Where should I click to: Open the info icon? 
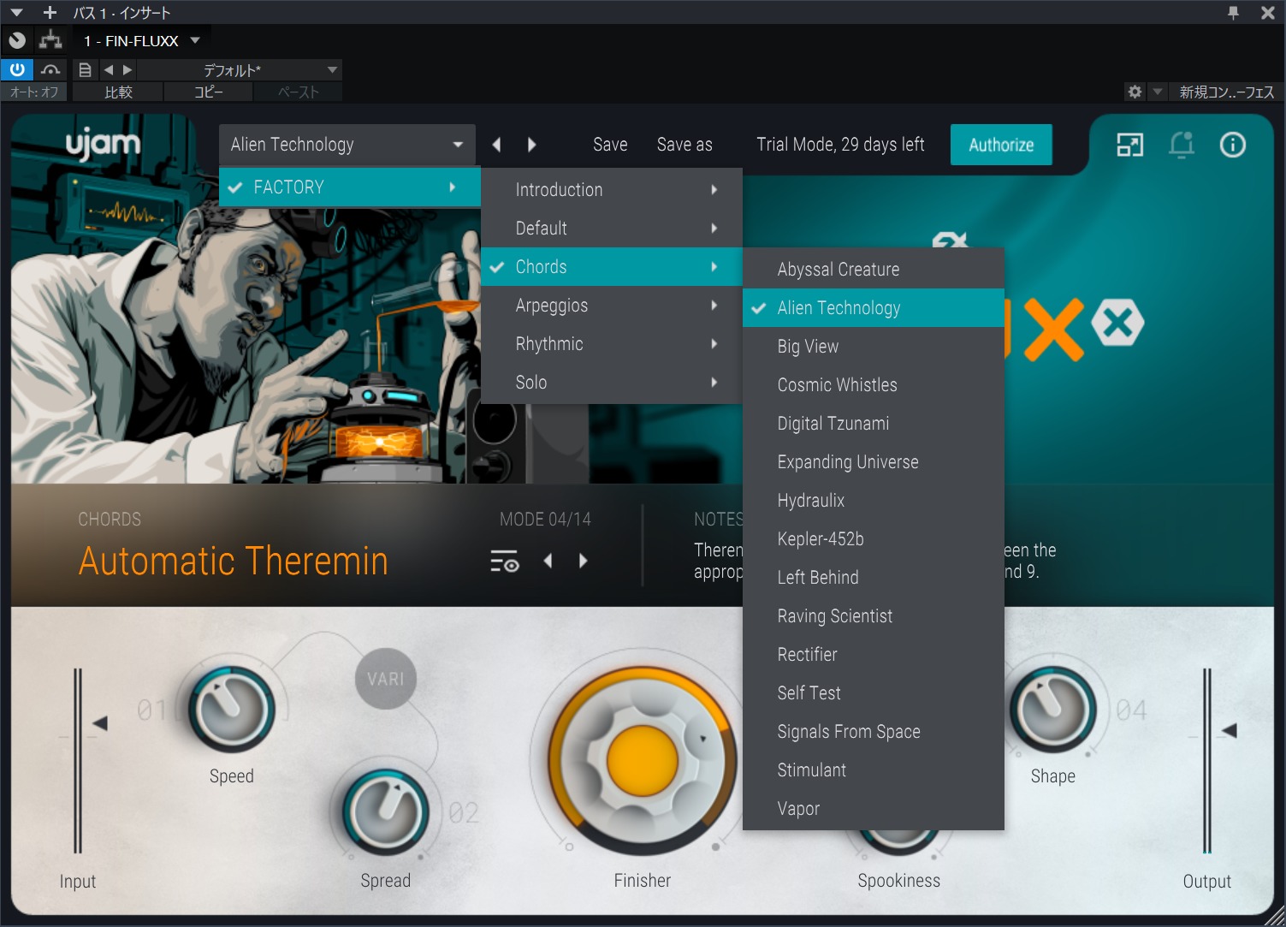pyautogui.click(x=1232, y=145)
